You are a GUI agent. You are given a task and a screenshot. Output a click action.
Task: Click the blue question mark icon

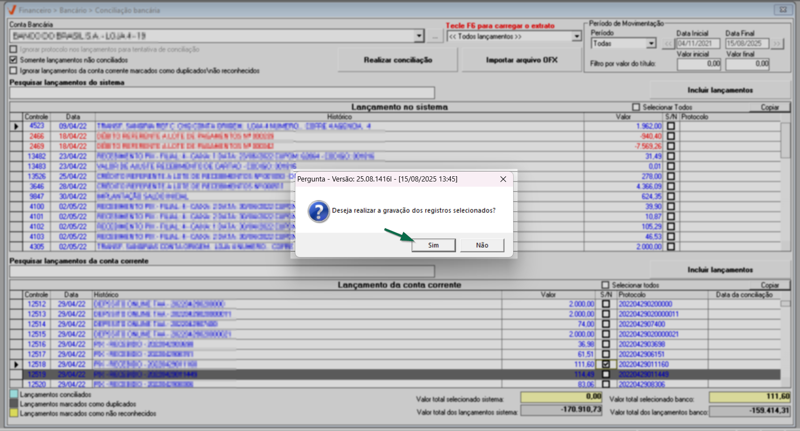tap(318, 211)
